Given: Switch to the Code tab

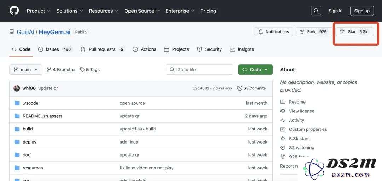Looking at the screenshot, I should [x=21, y=49].
